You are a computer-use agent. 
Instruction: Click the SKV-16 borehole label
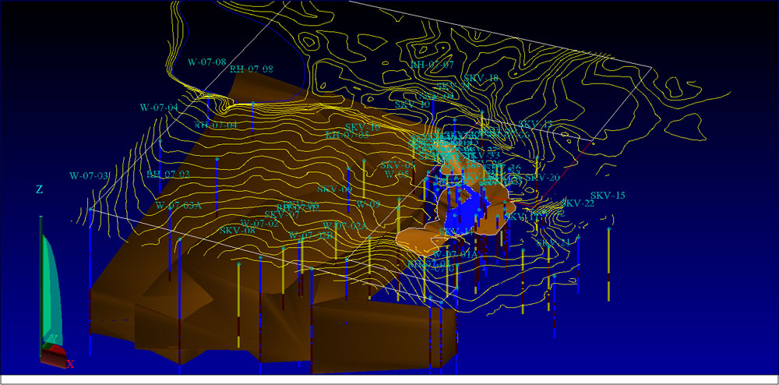[x=362, y=127]
